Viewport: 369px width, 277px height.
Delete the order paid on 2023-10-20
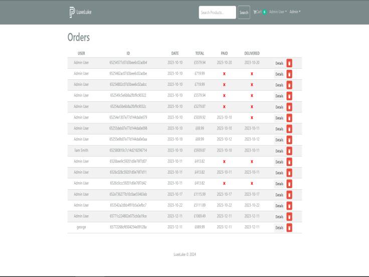pyautogui.click(x=289, y=63)
